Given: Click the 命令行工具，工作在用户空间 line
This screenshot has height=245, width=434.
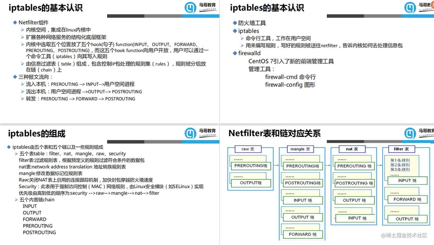Looking at the screenshot, I should 278,38.
